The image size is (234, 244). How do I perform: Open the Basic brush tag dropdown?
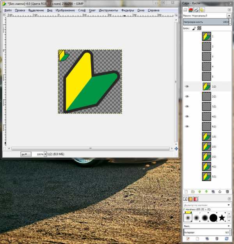coord(229,226)
